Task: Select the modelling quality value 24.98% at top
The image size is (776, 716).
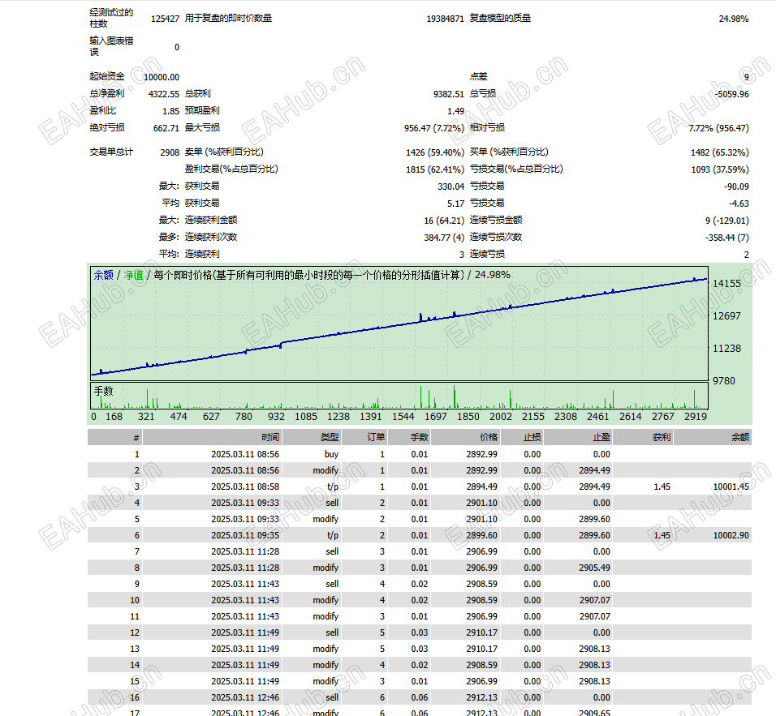Action: tap(734, 19)
